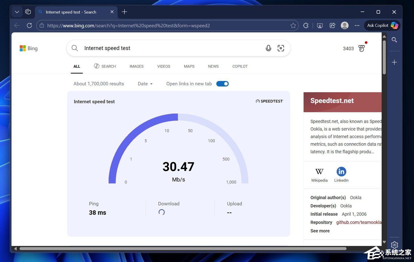Open the Wikipedia link icon

coord(319,172)
